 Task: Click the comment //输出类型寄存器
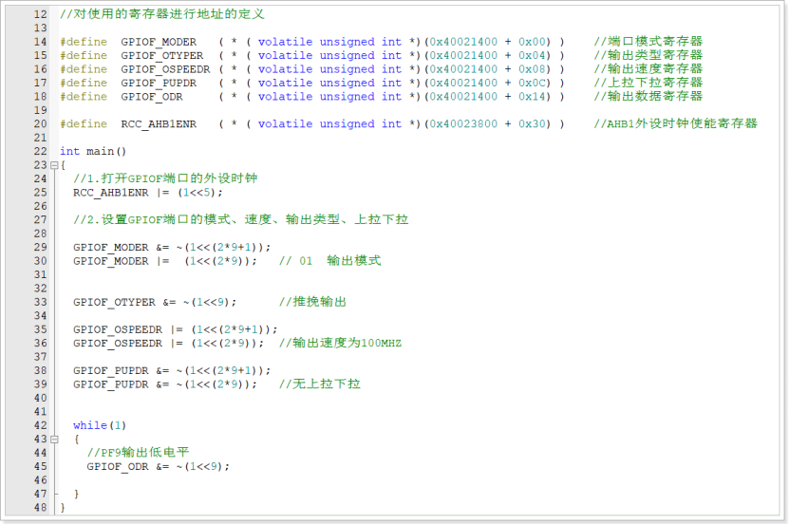[x=648, y=55]
